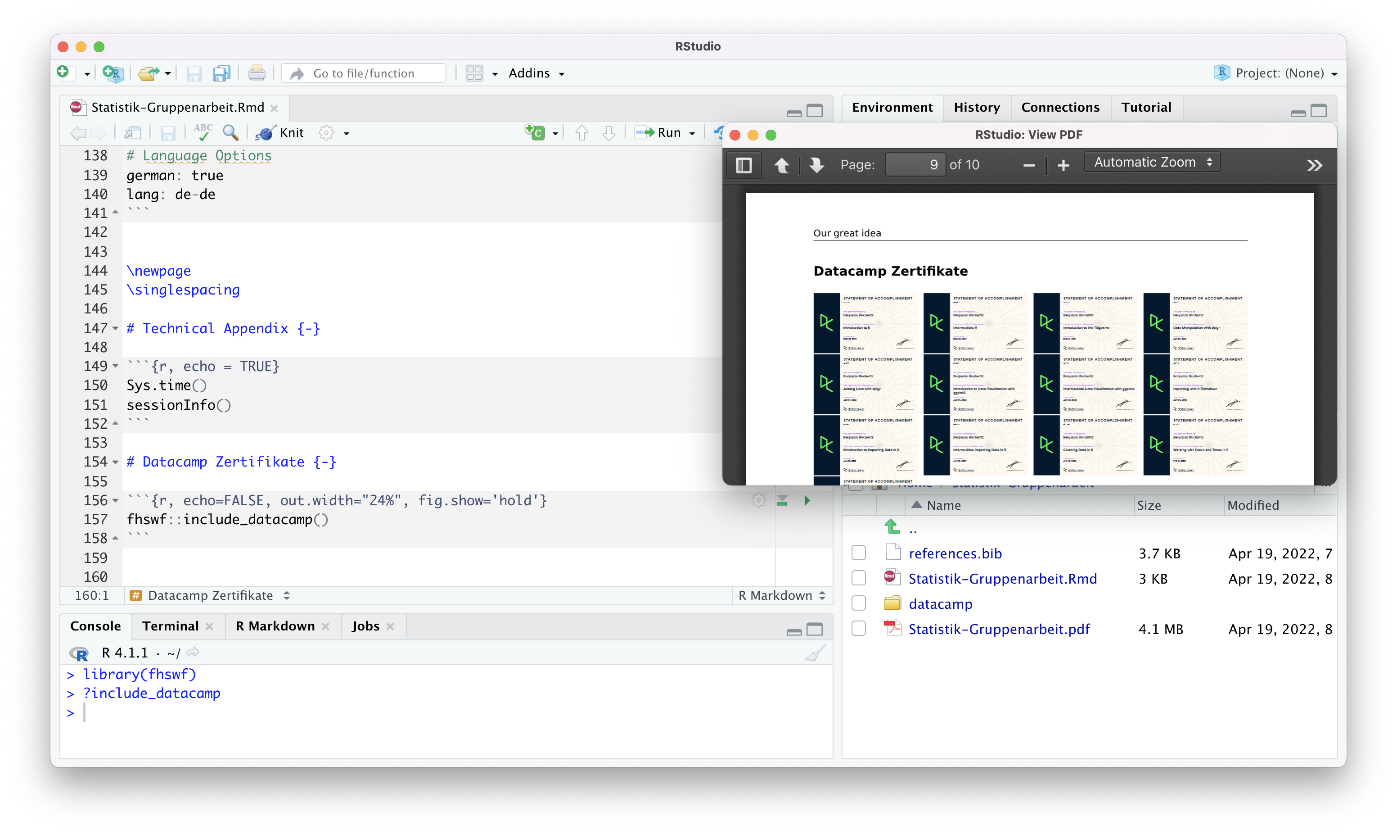Click the PDF page number field

click(915, 165)
